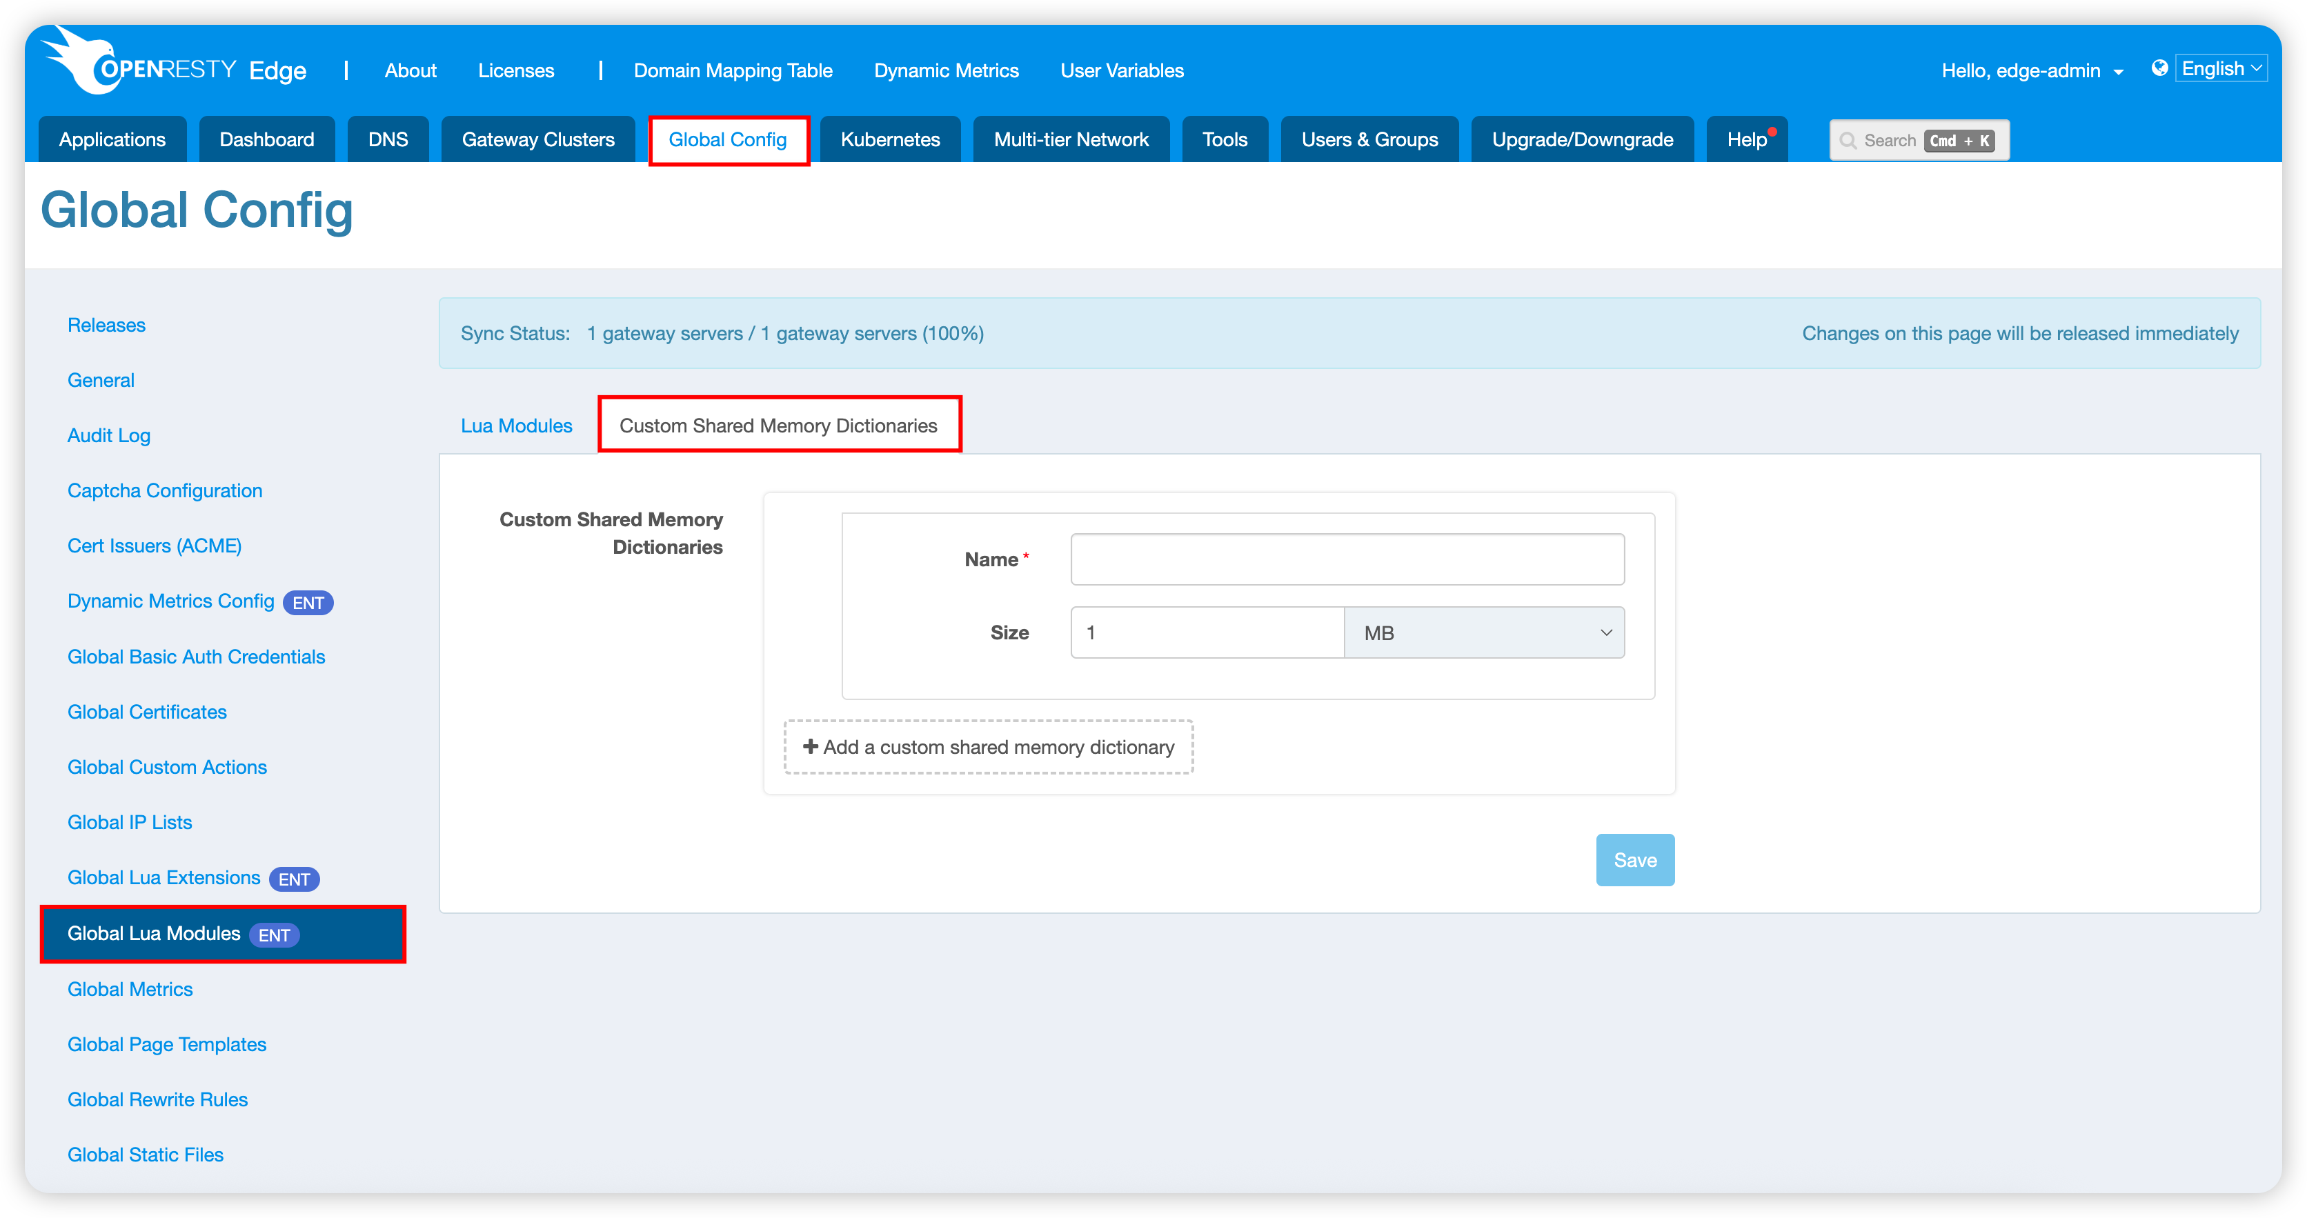Viewport: 2307px width, 1218px height.
Task: Click the search magnifier icon
Action: pyautogui.click(x=1848, y=141)
